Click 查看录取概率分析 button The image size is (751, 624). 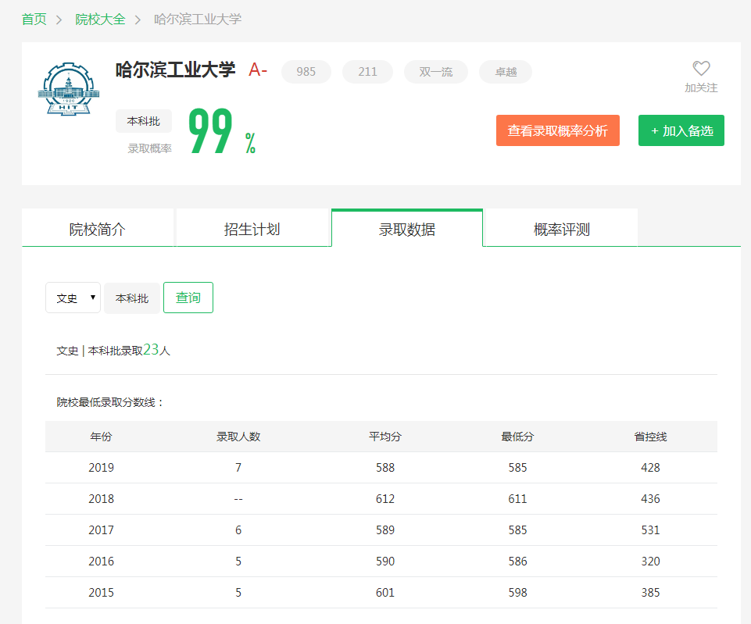point(557,130)
